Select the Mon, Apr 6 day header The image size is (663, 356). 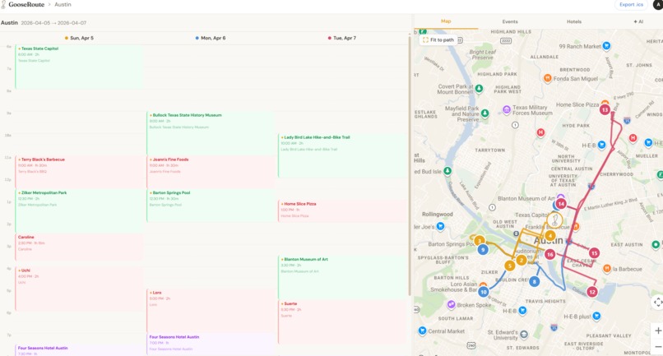pos(211,38)
